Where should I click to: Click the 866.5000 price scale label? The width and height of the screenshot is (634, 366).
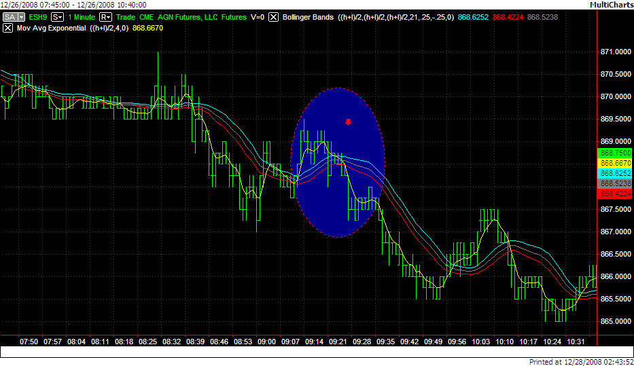coord(616,254)
